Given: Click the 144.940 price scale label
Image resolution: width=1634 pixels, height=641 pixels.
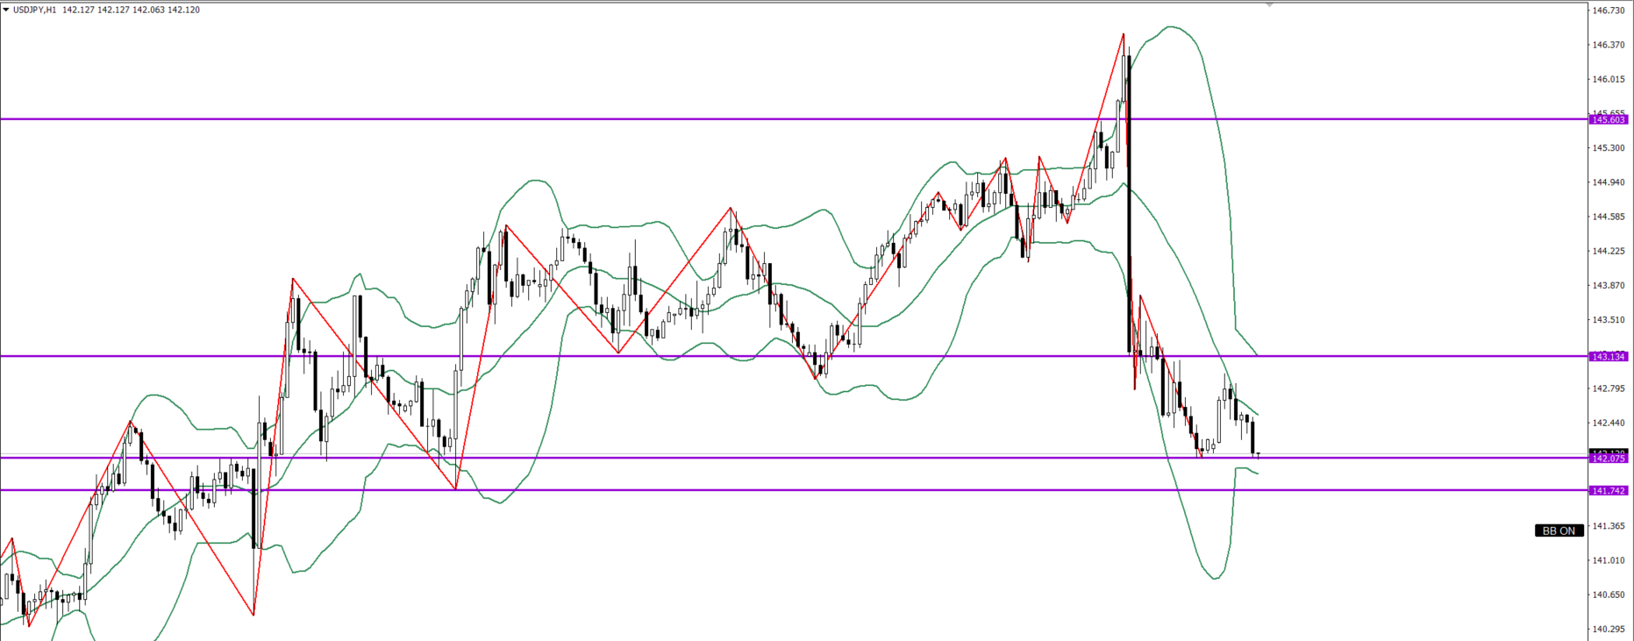Looking at the screenshot, I should pos(1609,182).
